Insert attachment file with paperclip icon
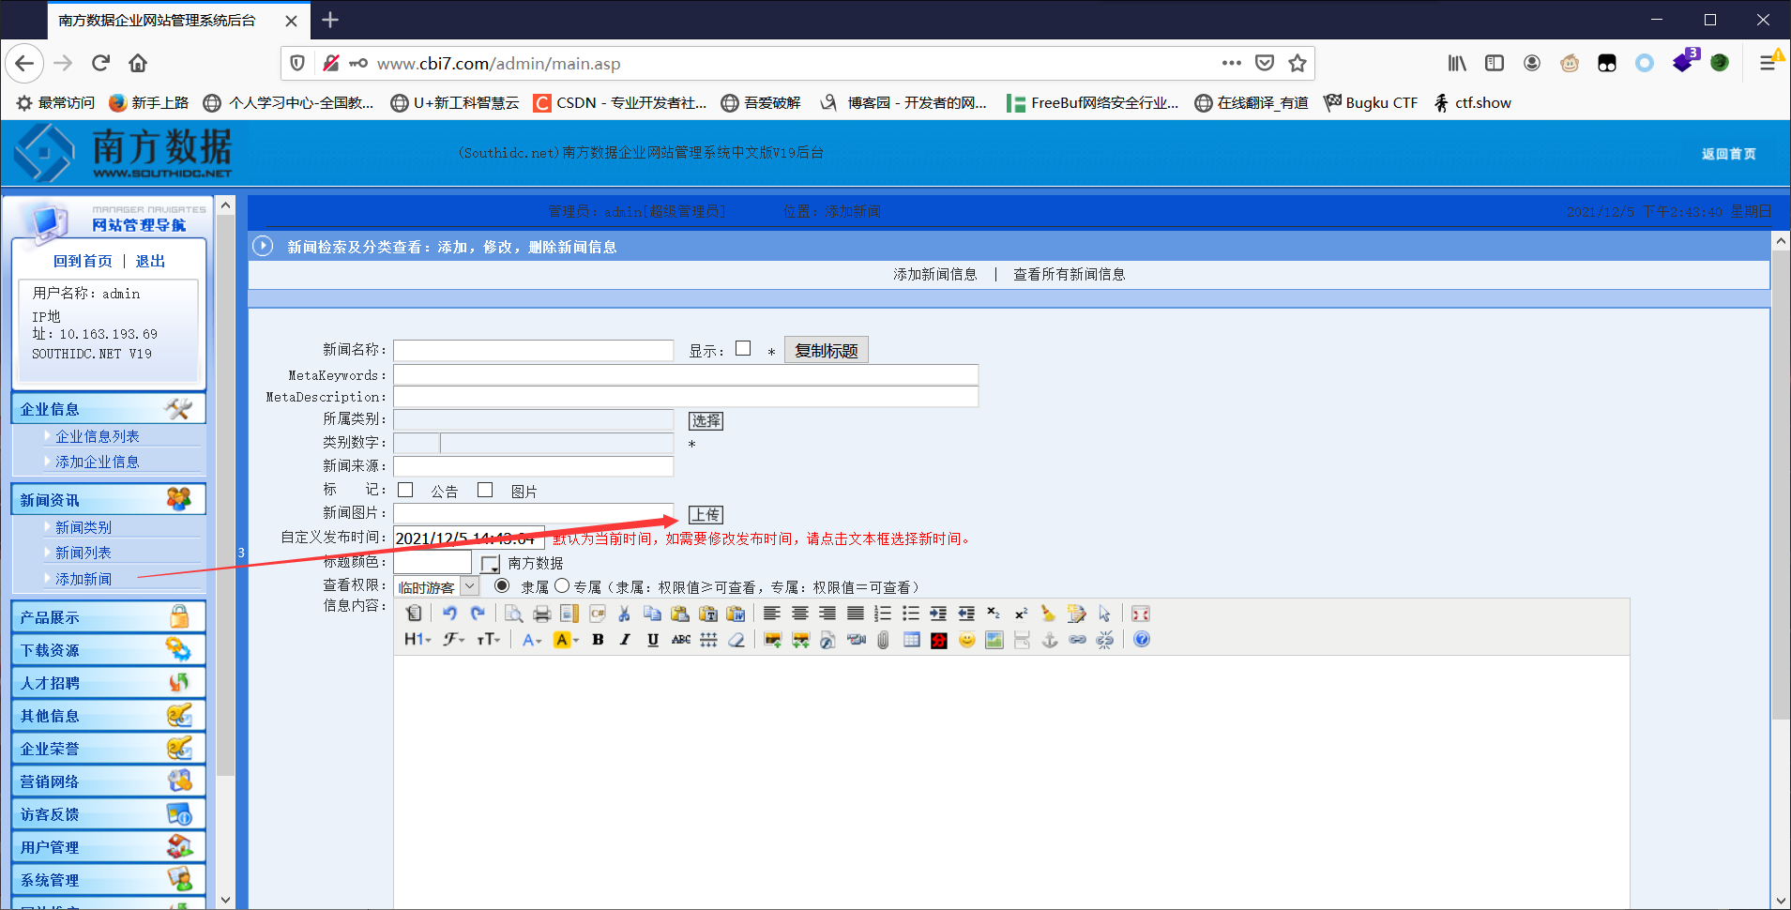This screenshot has width=1791, height=910. tap(883, 640)
